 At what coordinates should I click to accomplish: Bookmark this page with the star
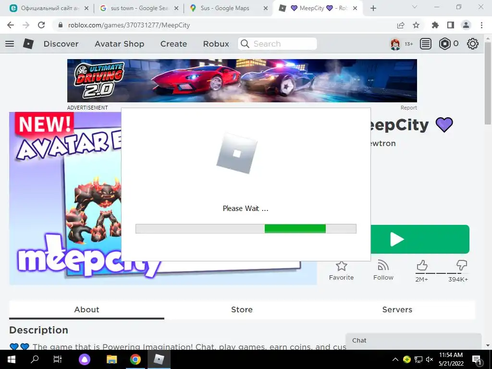tap(416, 25)
